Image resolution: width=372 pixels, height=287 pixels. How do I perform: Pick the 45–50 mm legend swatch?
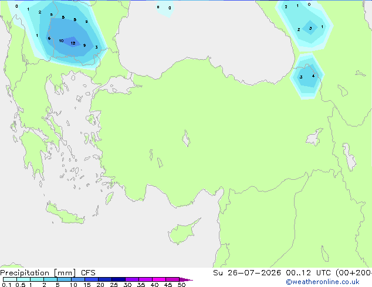[x=173, y=279]
